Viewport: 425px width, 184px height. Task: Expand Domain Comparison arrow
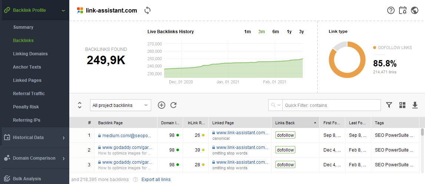(64, 158)
